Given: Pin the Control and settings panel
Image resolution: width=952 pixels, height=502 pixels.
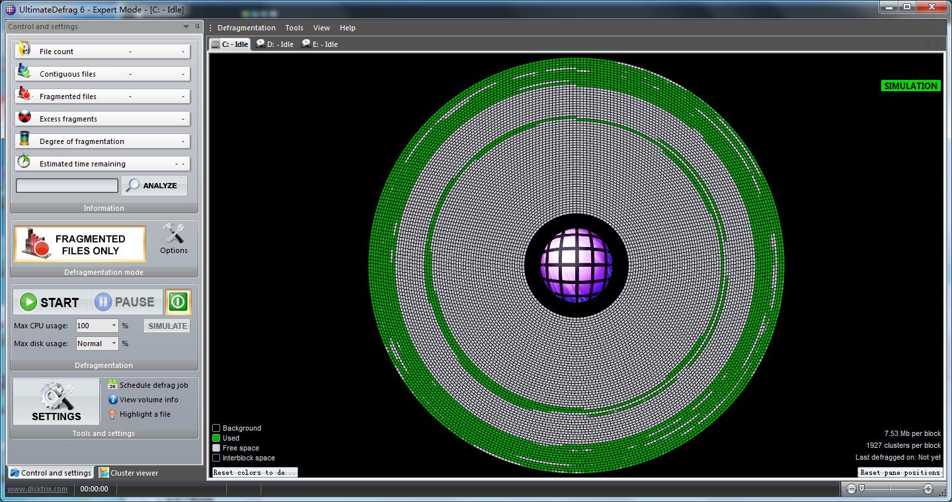Looking at the screenshot, I should click(x=197, y=26).
